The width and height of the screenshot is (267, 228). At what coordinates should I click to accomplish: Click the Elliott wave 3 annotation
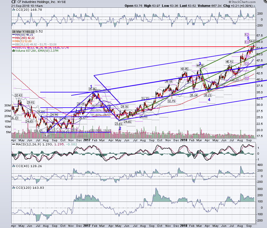[200, 64]
